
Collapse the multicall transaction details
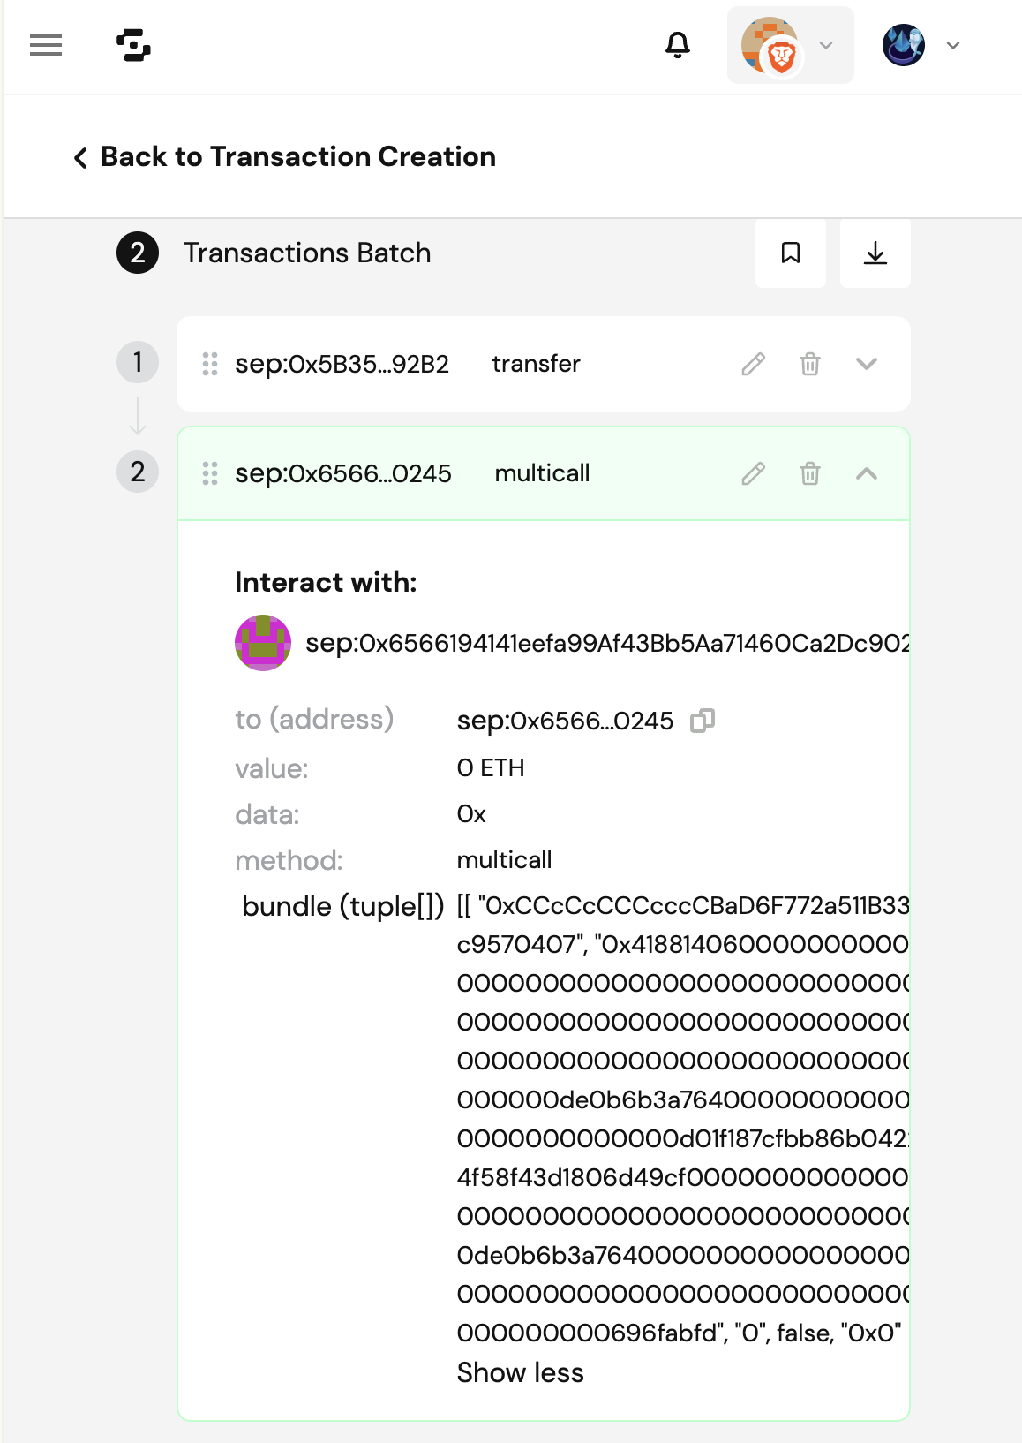tap(867, 474)
